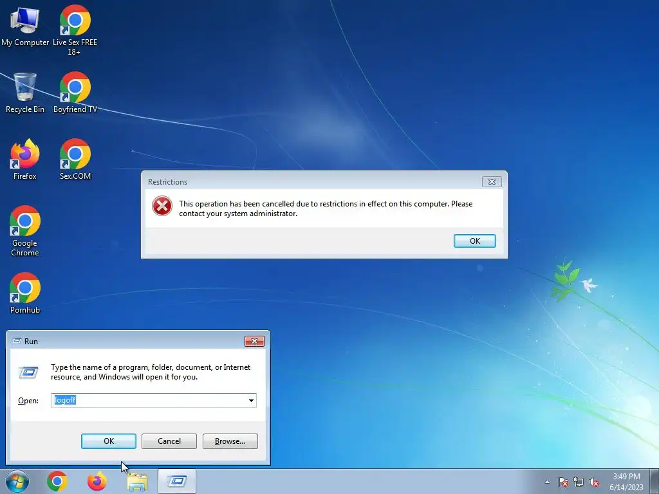This screenshot has height=494, width=659.
Task: Click the "Open:" label in Run dialog
Action: coord(28,401)
